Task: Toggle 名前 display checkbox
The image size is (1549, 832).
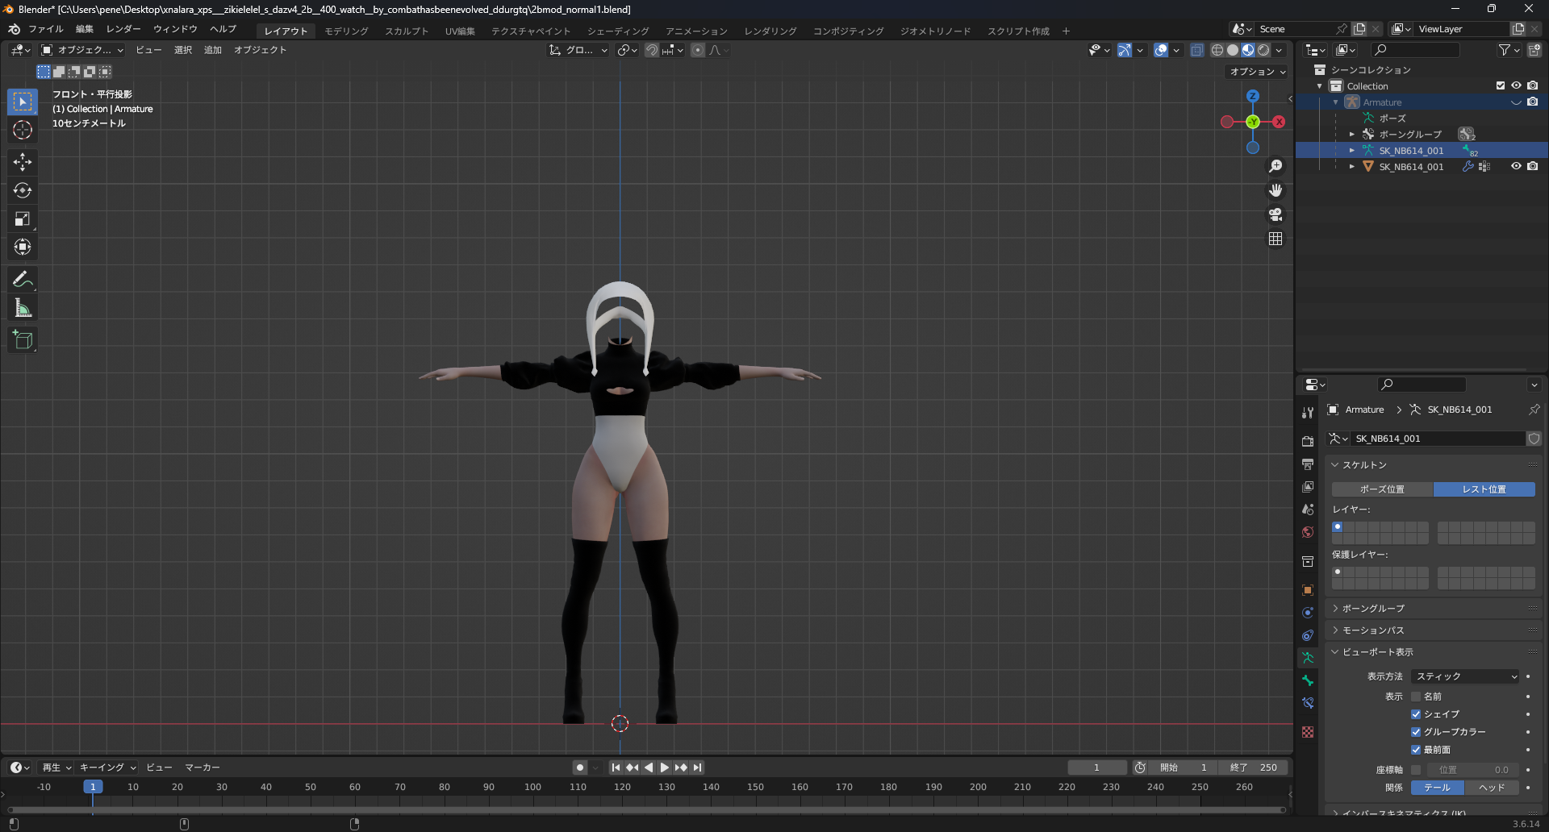Action: tap(1416, 697)
